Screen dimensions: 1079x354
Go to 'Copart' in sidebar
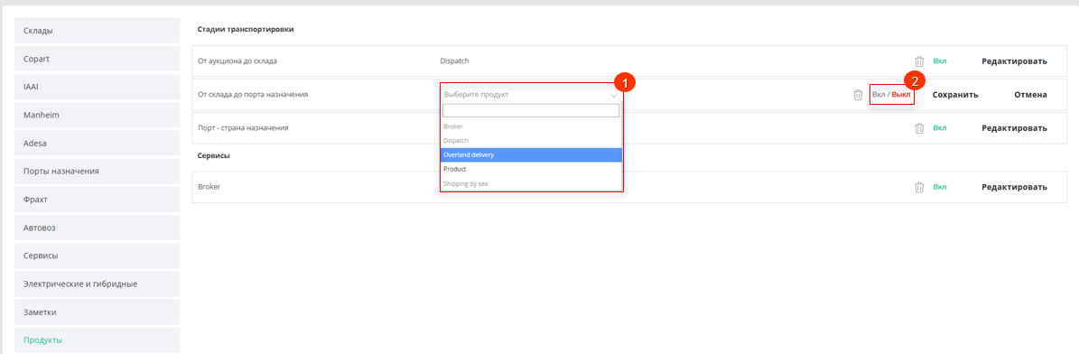pos(97,60)
